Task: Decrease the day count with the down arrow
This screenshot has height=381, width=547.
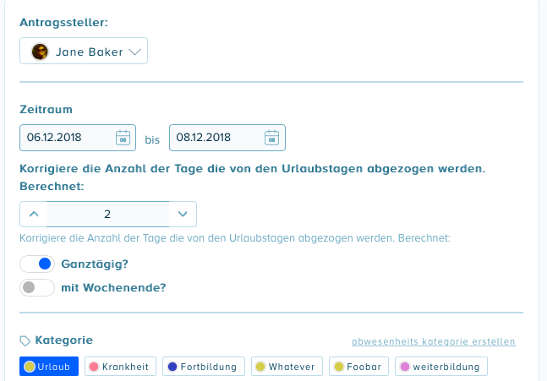Action: click(x=183, y=214)
